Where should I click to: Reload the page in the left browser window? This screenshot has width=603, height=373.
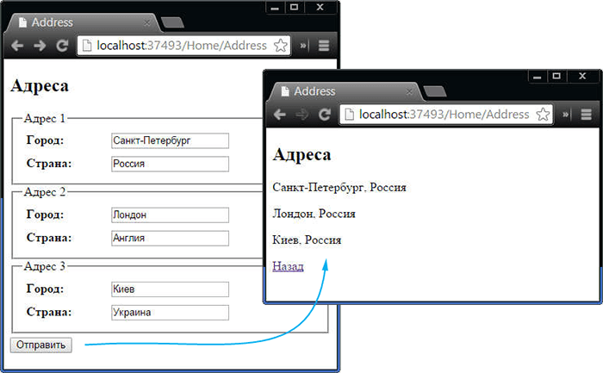point(62,46)
